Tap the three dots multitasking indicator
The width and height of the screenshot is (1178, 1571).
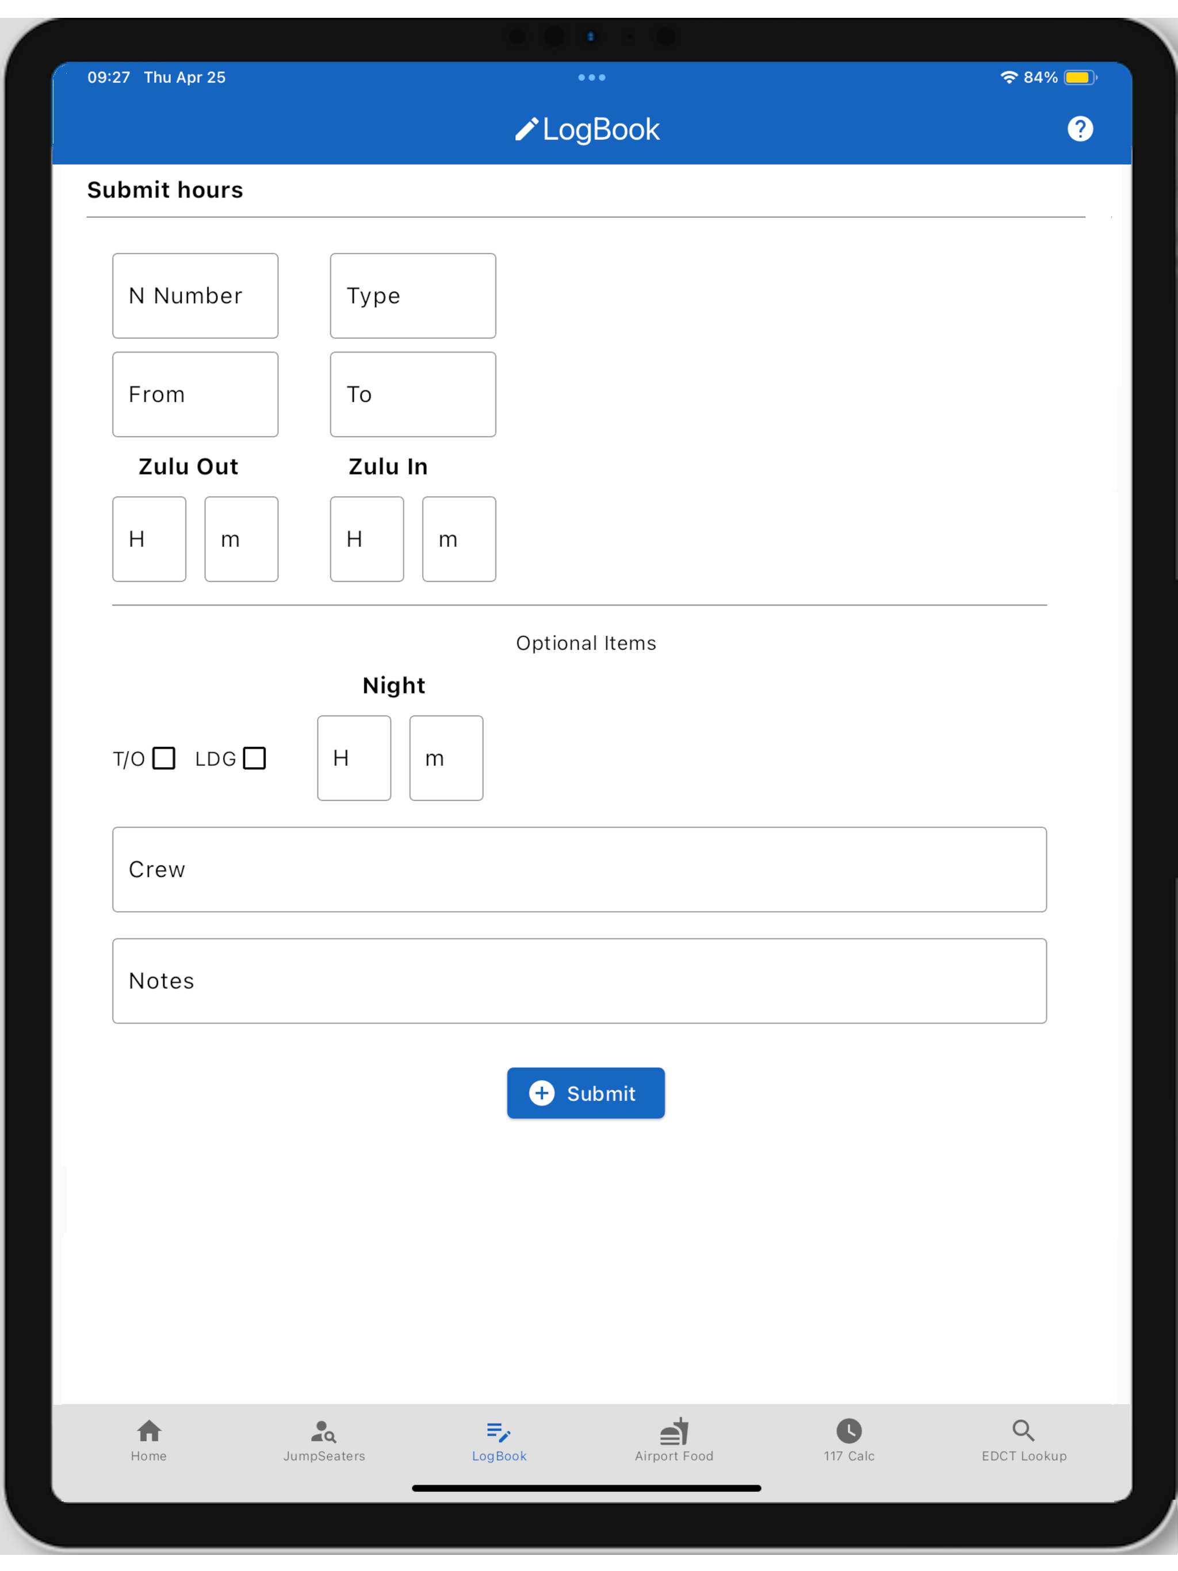coord(591,78)
